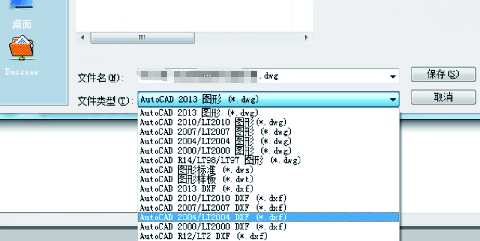
Task: Select AutoCAD 2013 图形 (*.dwg) list option
Action: point(269,112)
